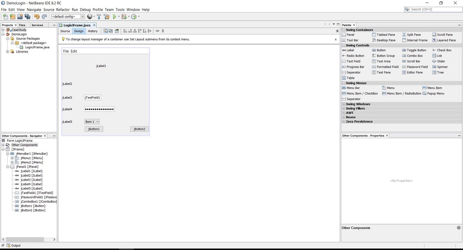463x250 pixels.
Task: Click the New File toolbar icon
Action: tap(5, 17)
